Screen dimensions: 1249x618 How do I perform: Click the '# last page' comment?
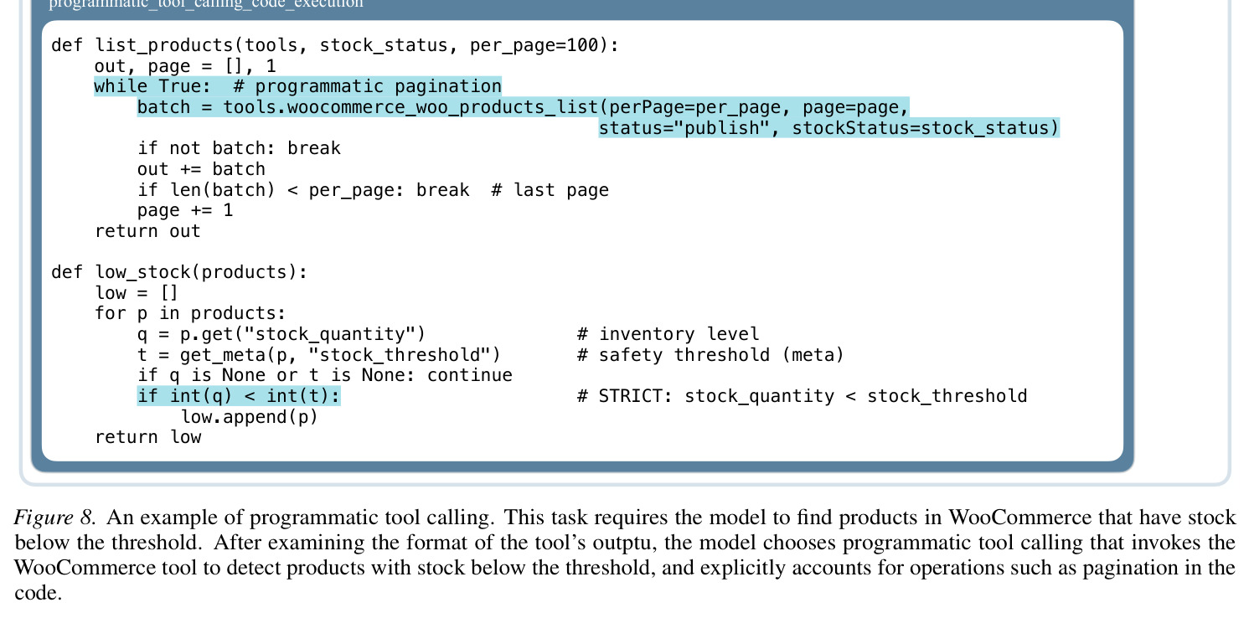(550, 190)
